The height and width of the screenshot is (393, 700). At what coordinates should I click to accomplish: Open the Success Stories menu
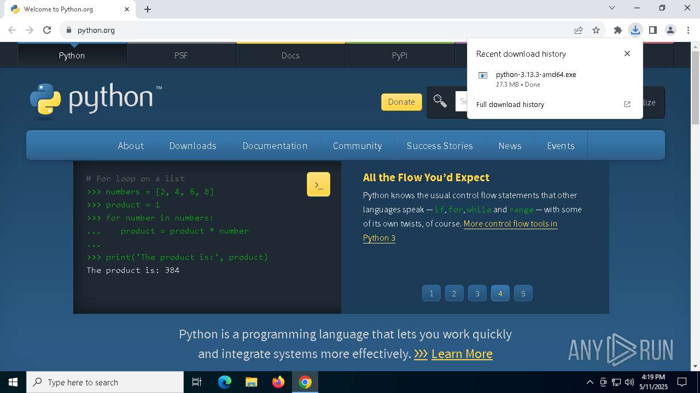click(x=440, y=146)
